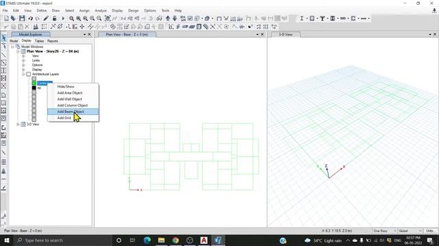The width and height of the screenshot is (439, 246).
Task: Select the Plan View - Base tab
Action: pyautogui.click(x=127, y=35)
